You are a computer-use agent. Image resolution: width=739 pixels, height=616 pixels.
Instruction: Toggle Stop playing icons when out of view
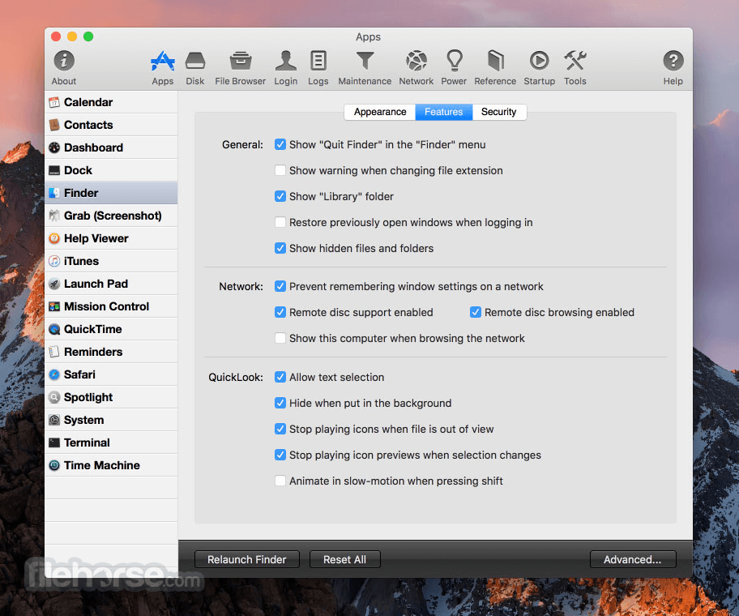tap(280, 429)
